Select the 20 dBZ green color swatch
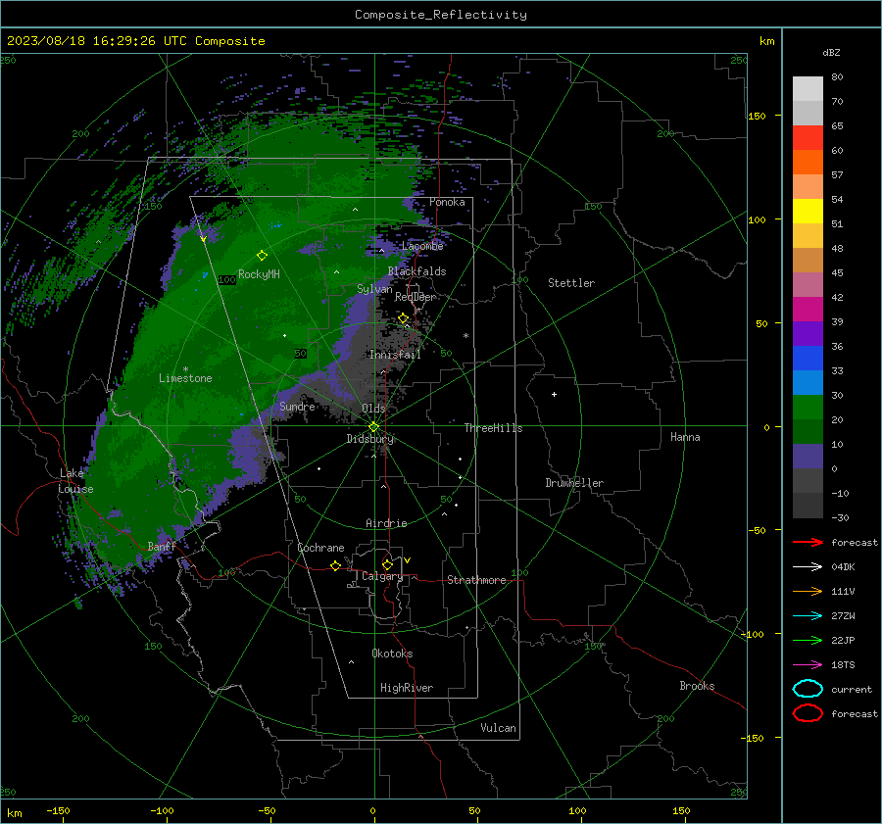The image size is (882, 824). pyautogui.click(x=808, y=407)
